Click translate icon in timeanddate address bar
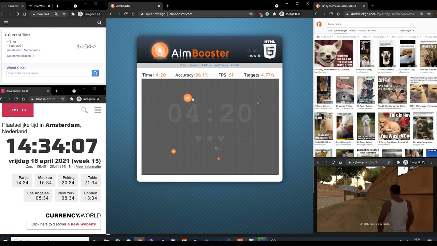 57,14
